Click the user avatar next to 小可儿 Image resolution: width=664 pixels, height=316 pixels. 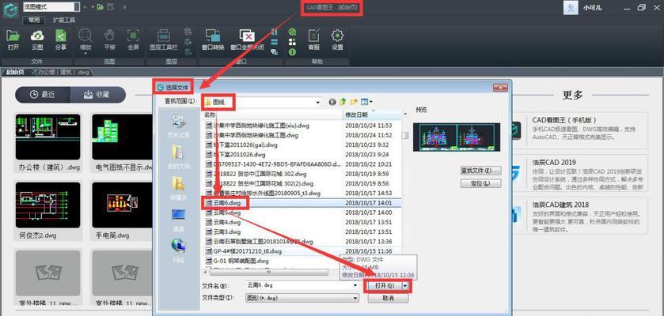pos(571,7)
